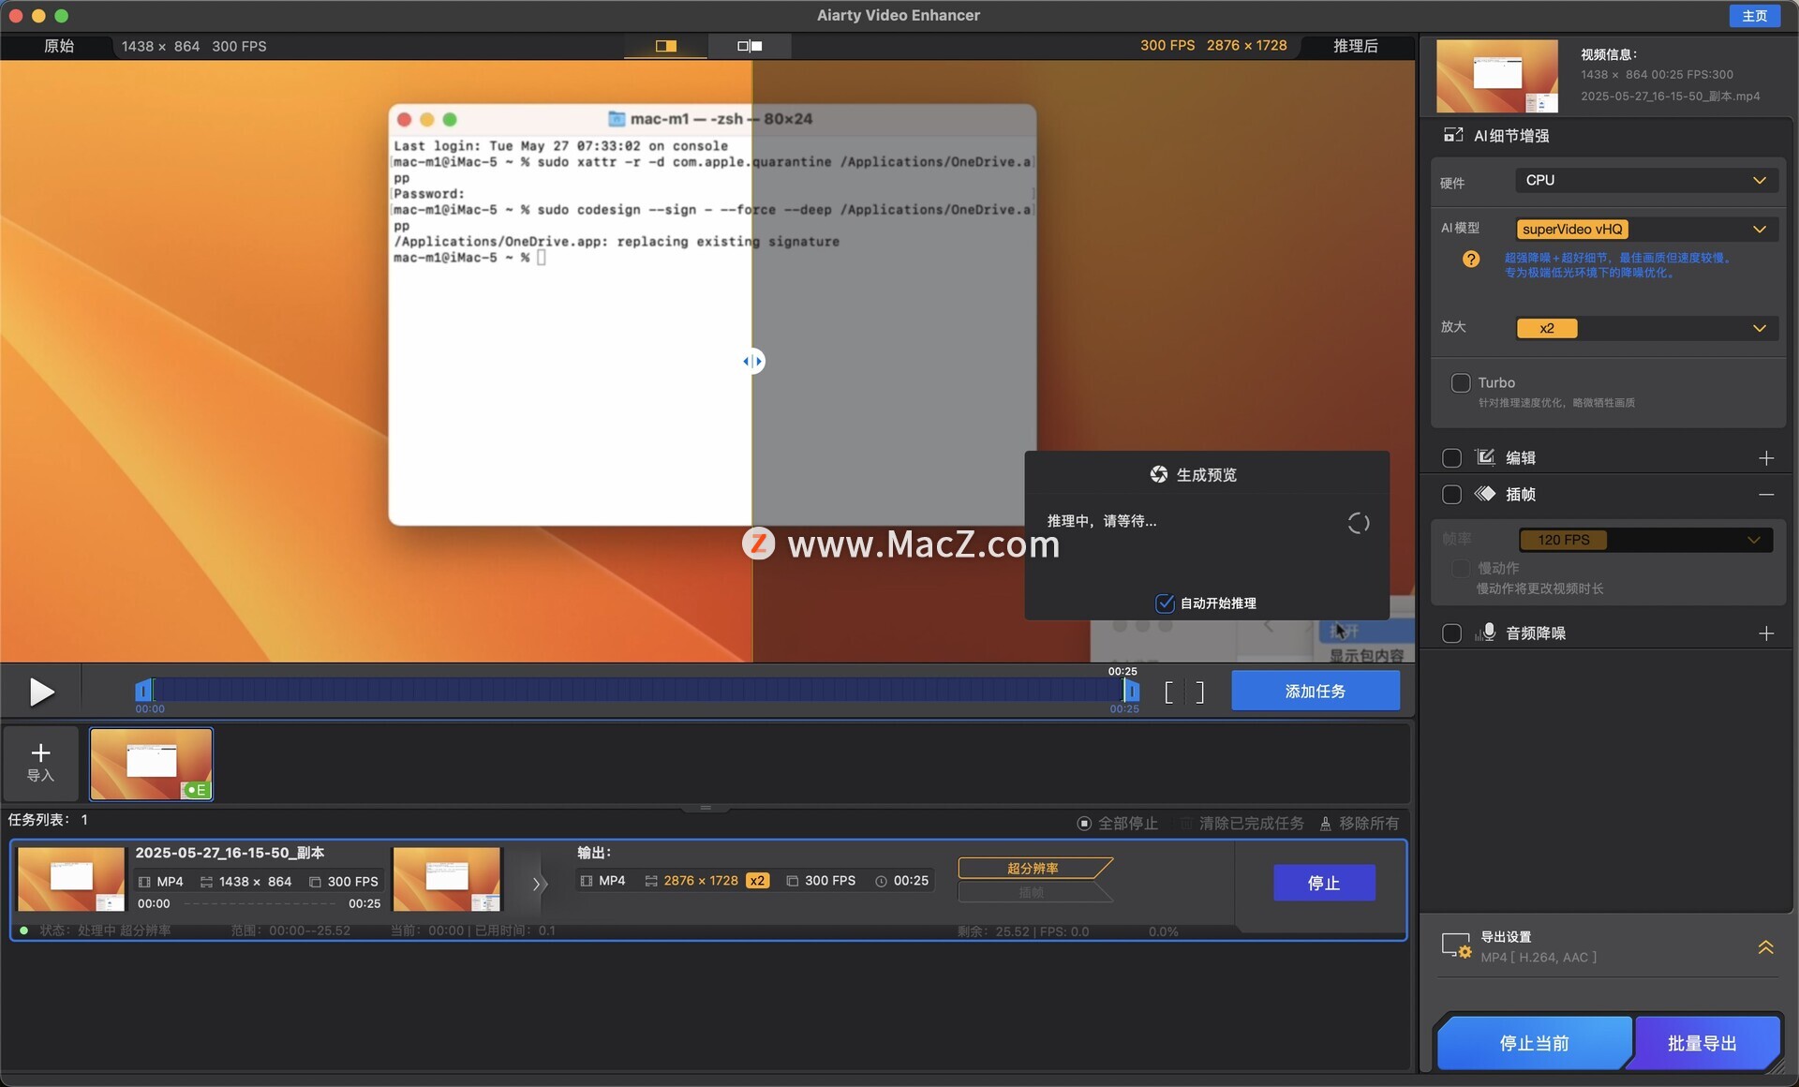Click the AI detail enhancement icon
Screen dimensions: 1799x1087
pos(1453,136)
